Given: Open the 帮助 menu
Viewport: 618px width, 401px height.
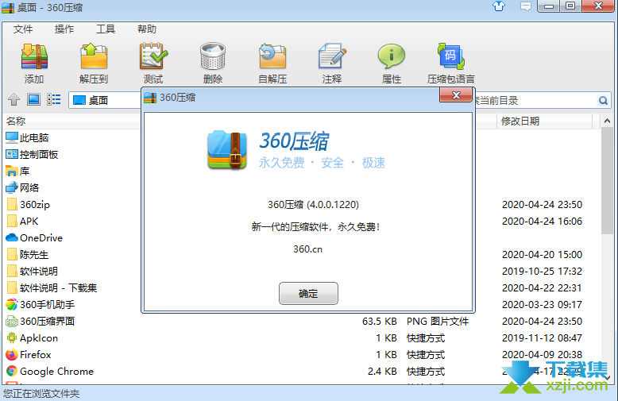Looking at the screenshot, I should pos(147,29).
